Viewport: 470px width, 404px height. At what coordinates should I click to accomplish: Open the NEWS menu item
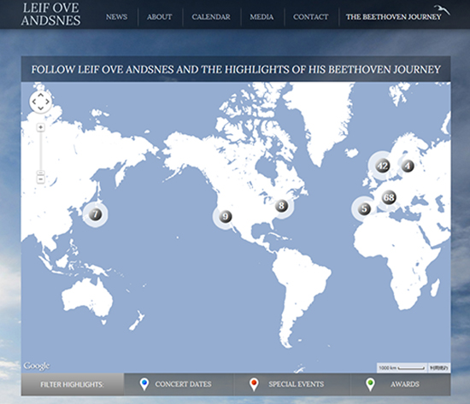point(116,17)
